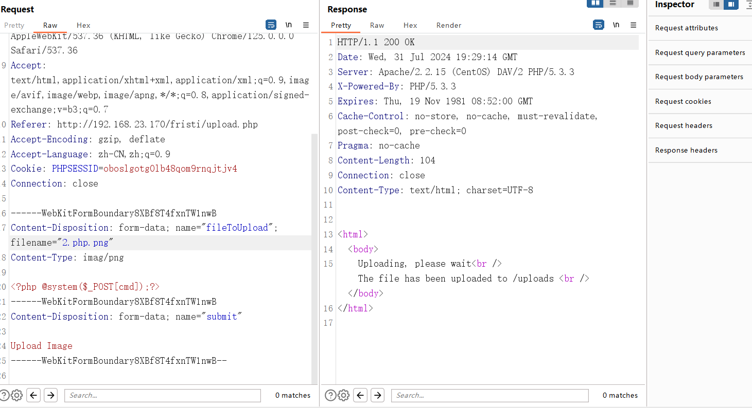Click the final boundary line ending with "--"
752x408 pixels.
119,361
